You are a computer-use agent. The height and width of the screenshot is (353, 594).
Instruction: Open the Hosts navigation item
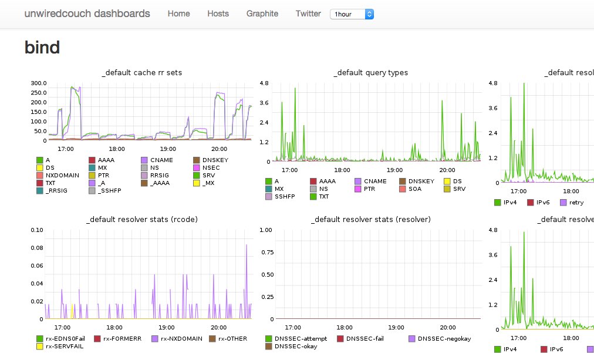tap(218, 14)
